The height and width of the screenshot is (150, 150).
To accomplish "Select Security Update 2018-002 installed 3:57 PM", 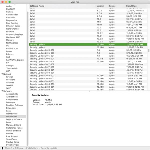I will [x=88, y=76].
